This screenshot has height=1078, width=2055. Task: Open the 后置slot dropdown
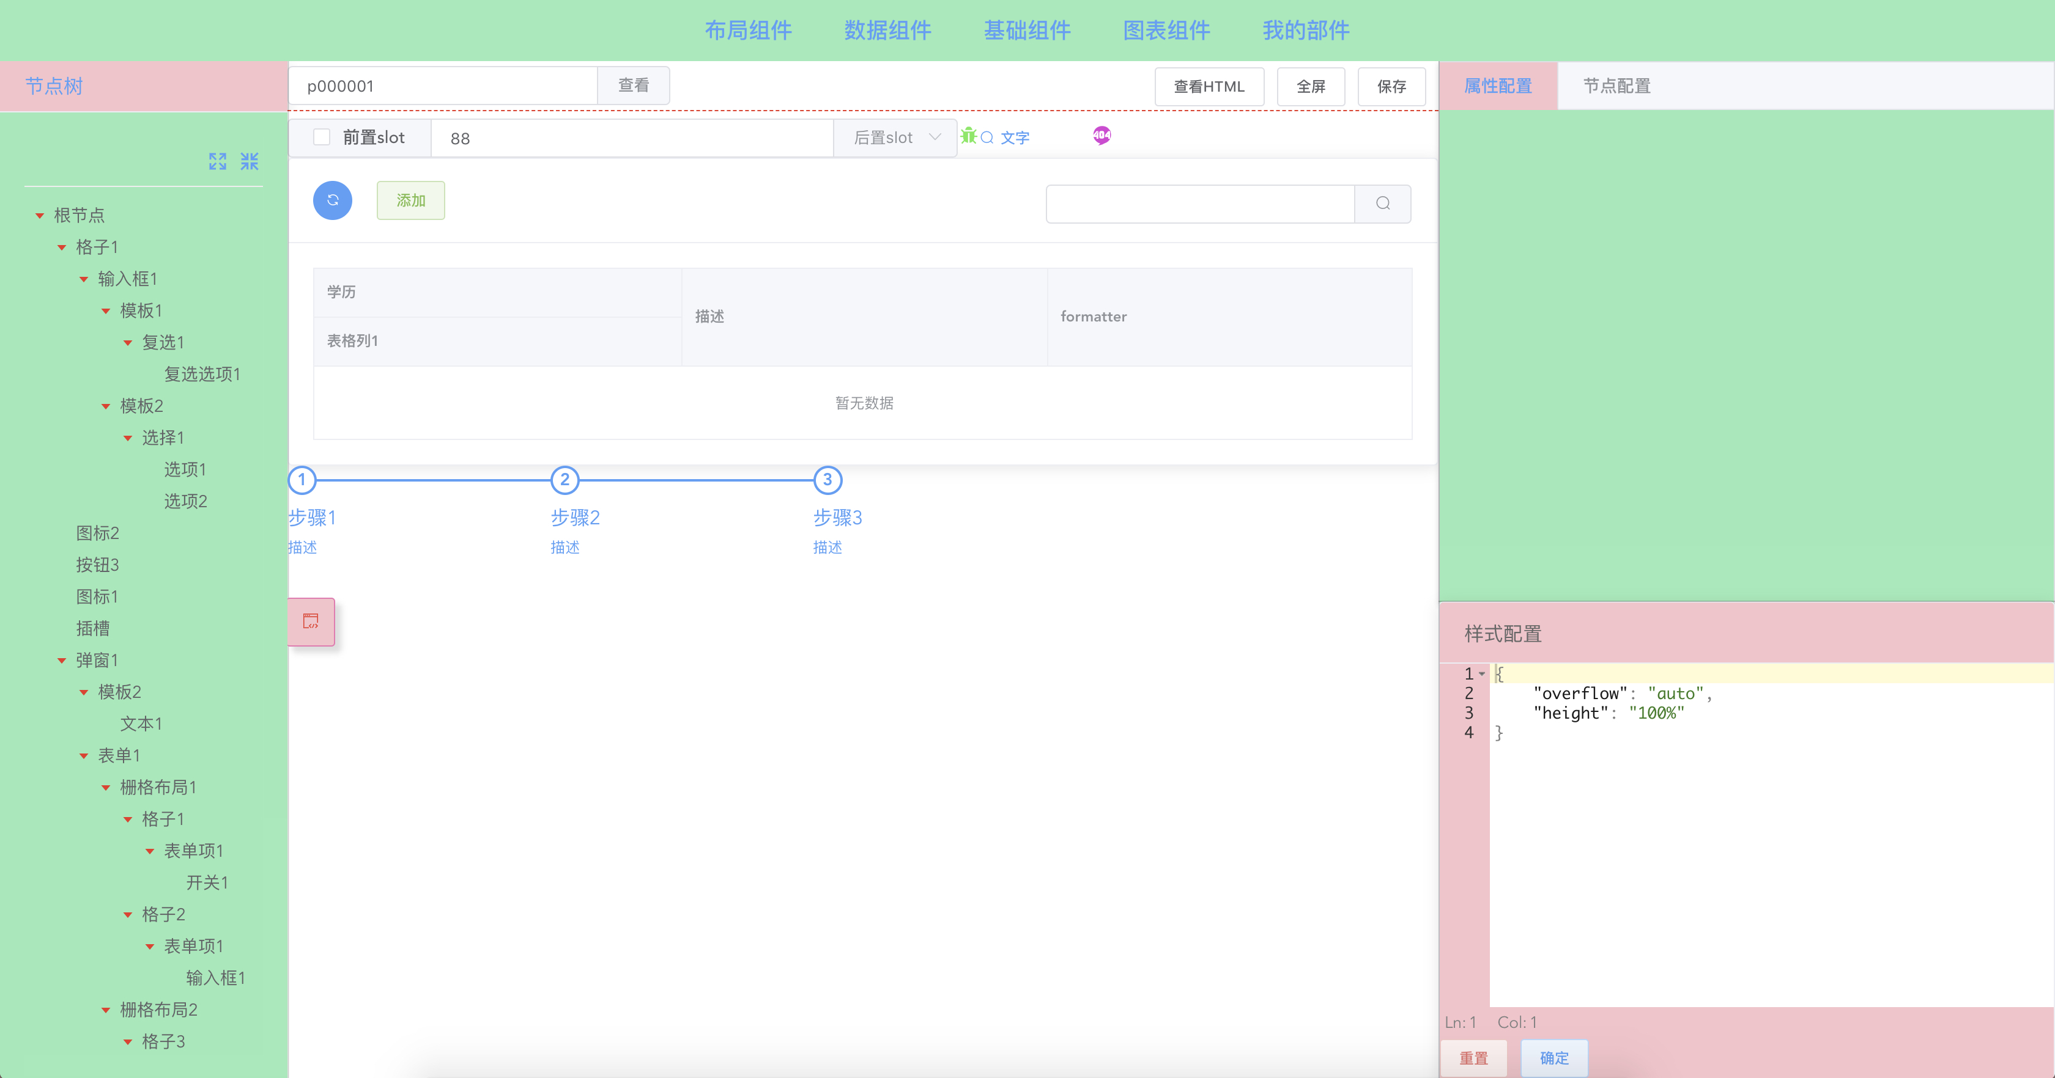click(x=895, y=137)
